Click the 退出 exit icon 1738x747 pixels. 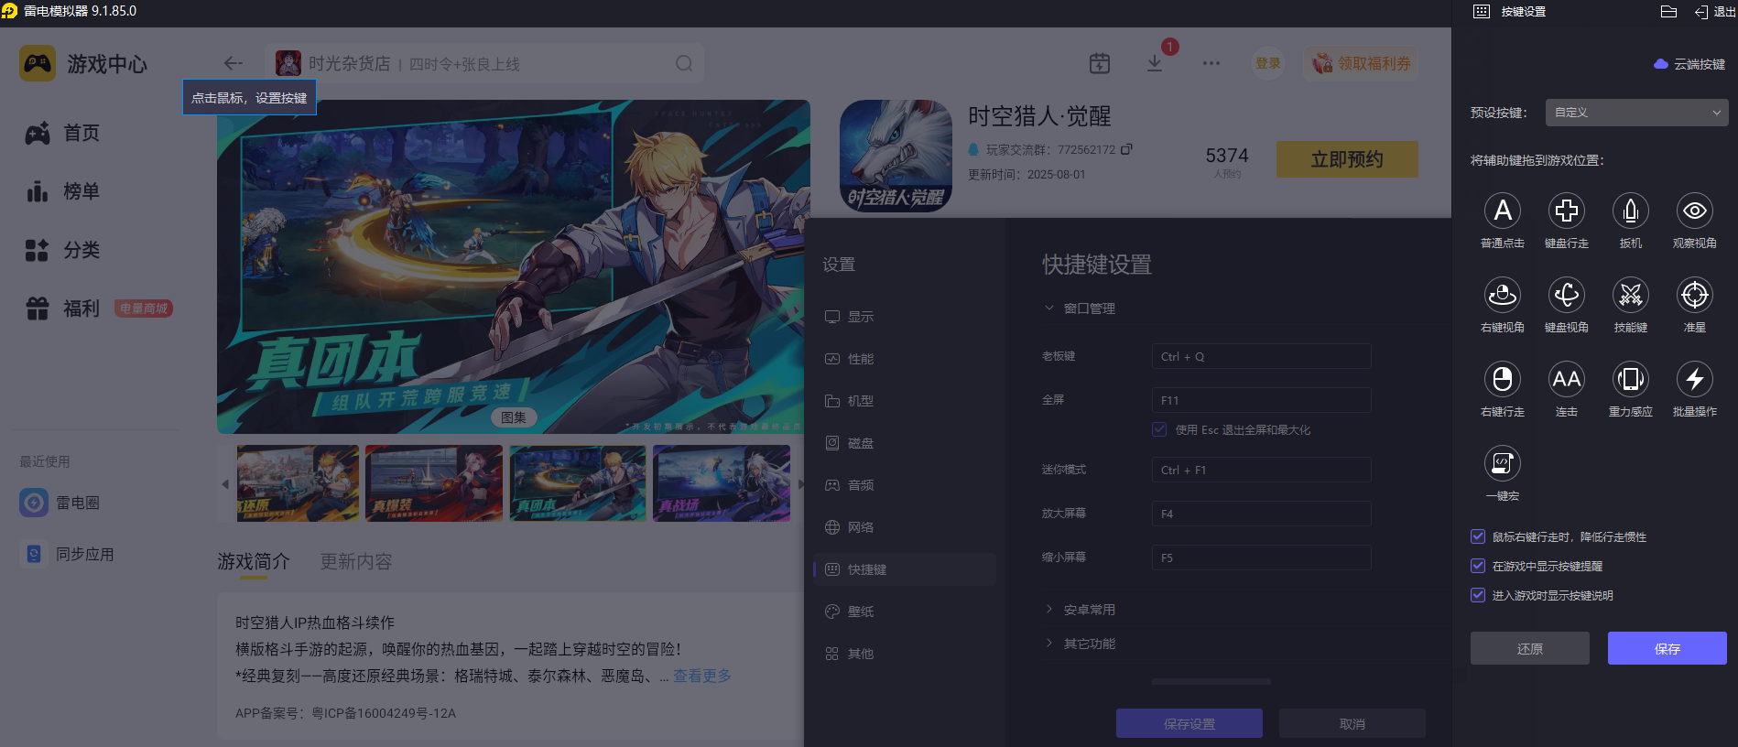[1701, 12]
